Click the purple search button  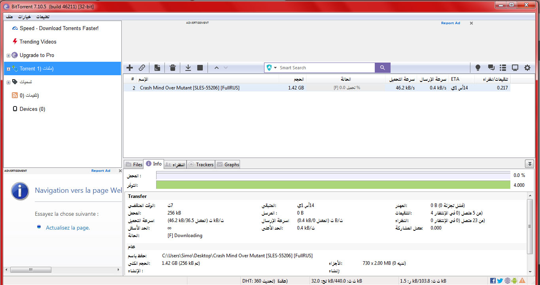382,68
